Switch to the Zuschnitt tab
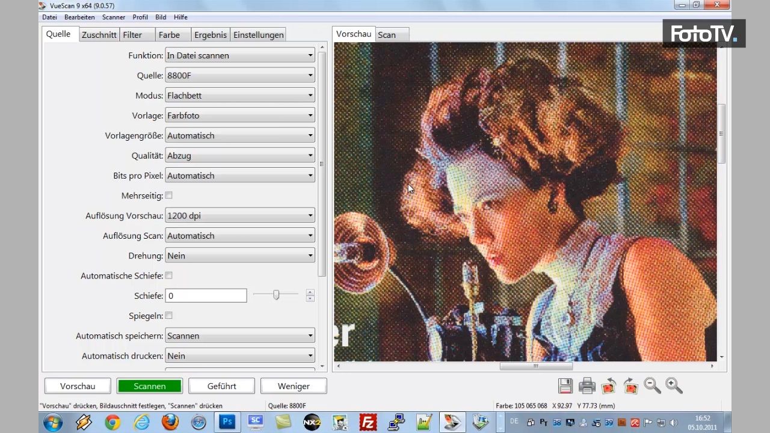 (x=99, y=35)
